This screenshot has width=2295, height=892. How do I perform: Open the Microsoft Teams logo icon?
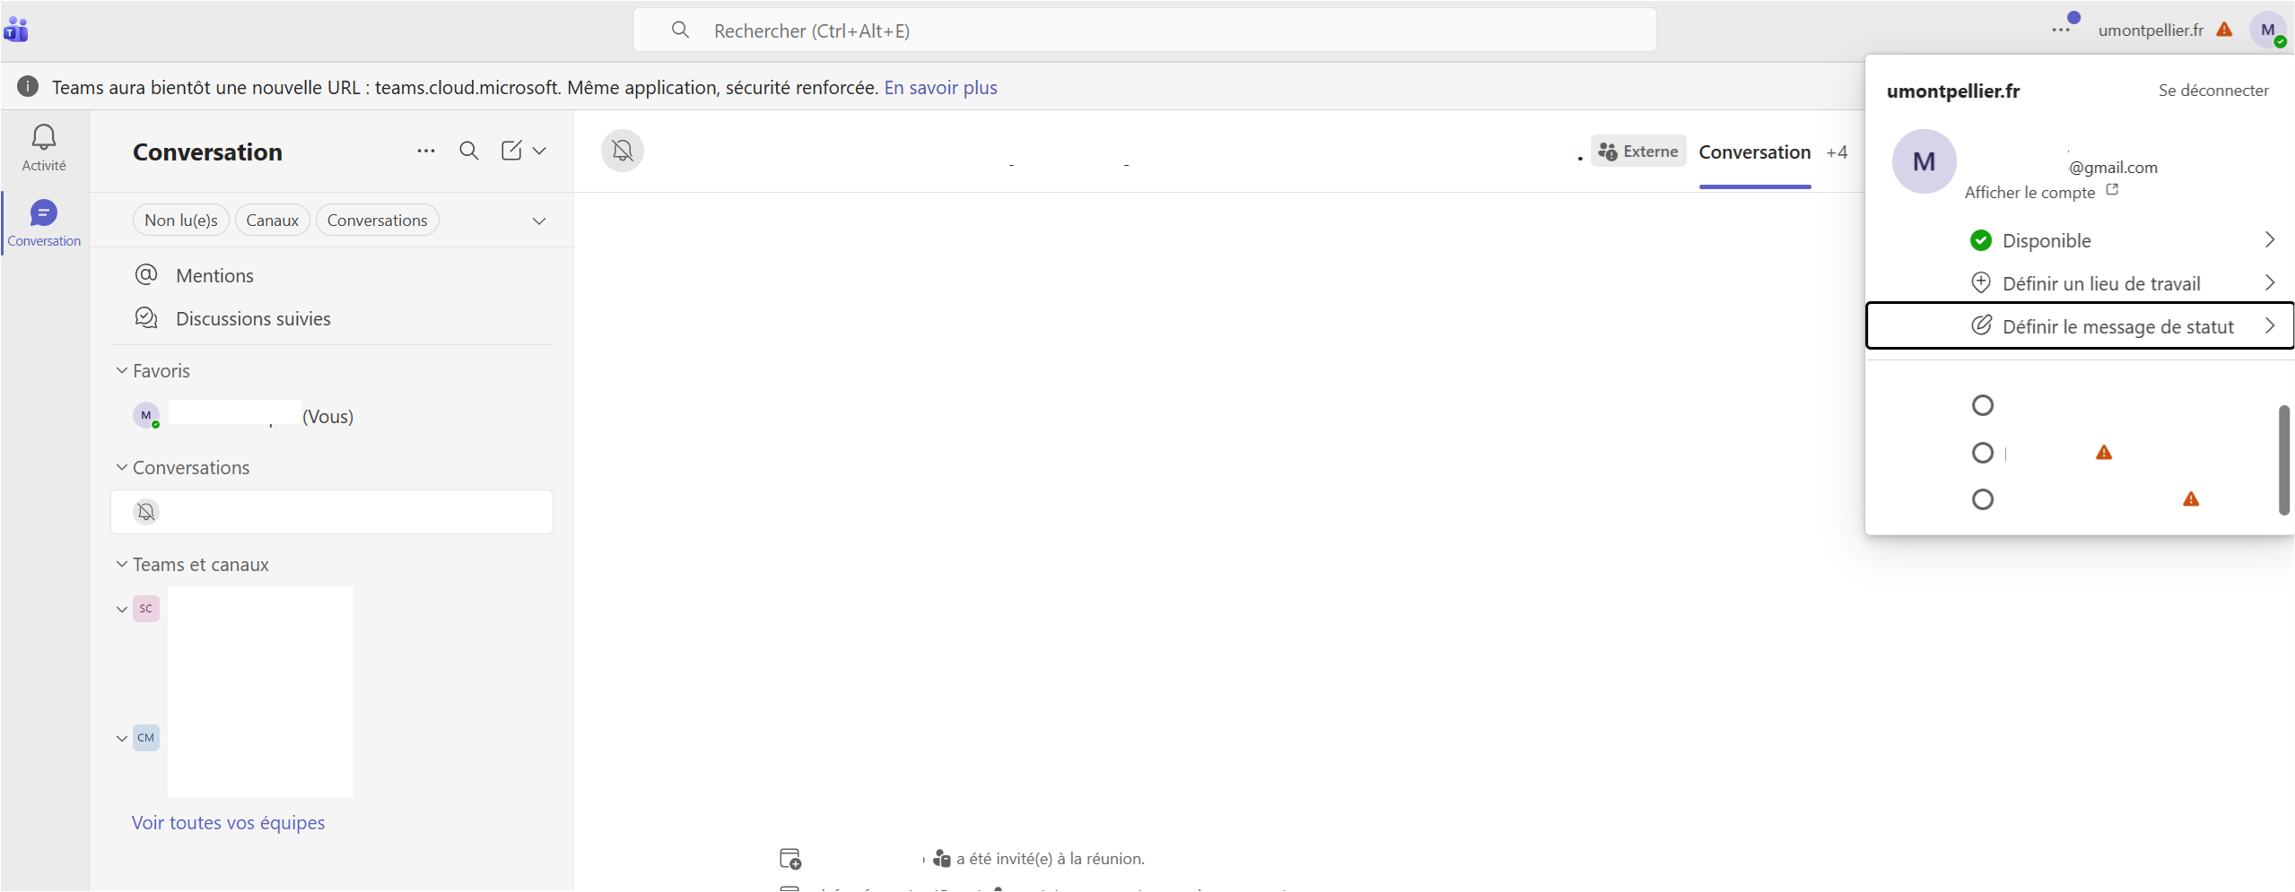pyautogui.click(x=16, y=30)
